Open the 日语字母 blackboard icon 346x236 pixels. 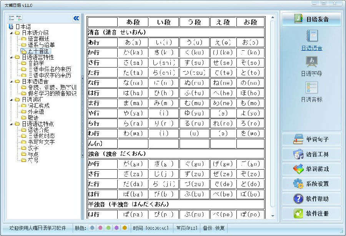311,62
